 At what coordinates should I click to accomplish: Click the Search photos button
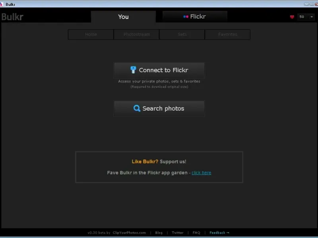[159, 108]
